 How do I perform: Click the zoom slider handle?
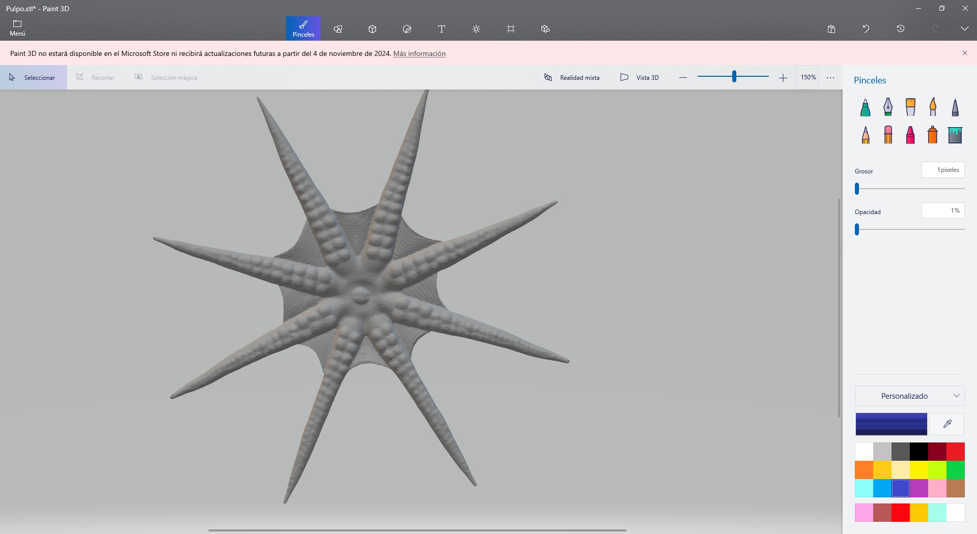(x=734, y=76)
